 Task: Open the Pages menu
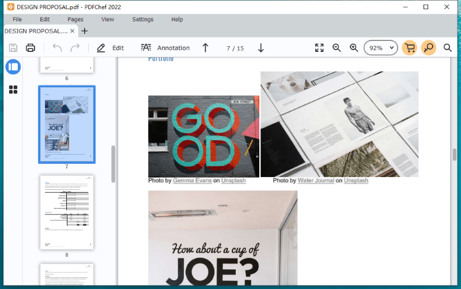(x=75, y=19)
